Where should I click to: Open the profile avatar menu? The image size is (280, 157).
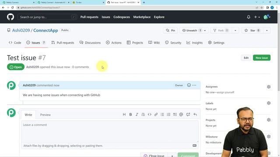pyautogui.click(x=267, y=17)
